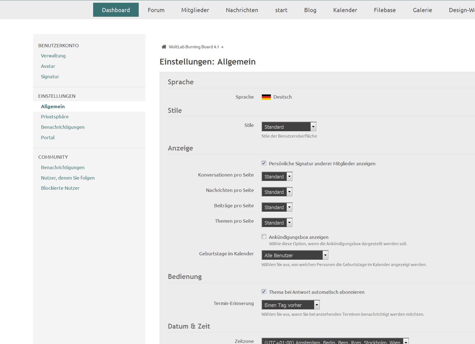Open the Termin-Erinnerung dropdown
475x344 pixels.
tap(290, 305)
